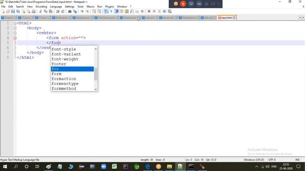Collapse the center fold on line 3
The width and height of the screenshot is (305, 171).
click(x=15, y=33)
